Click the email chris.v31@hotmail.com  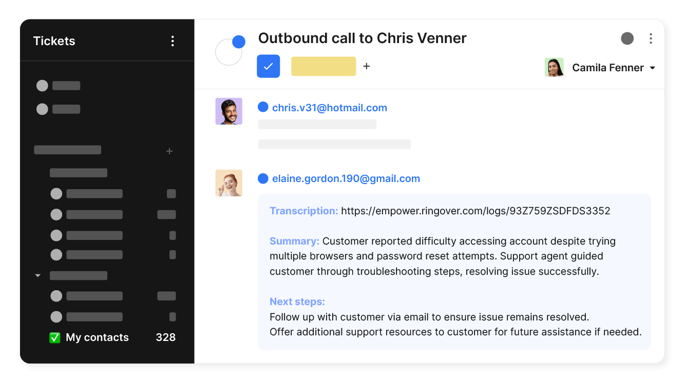(329, 107)
